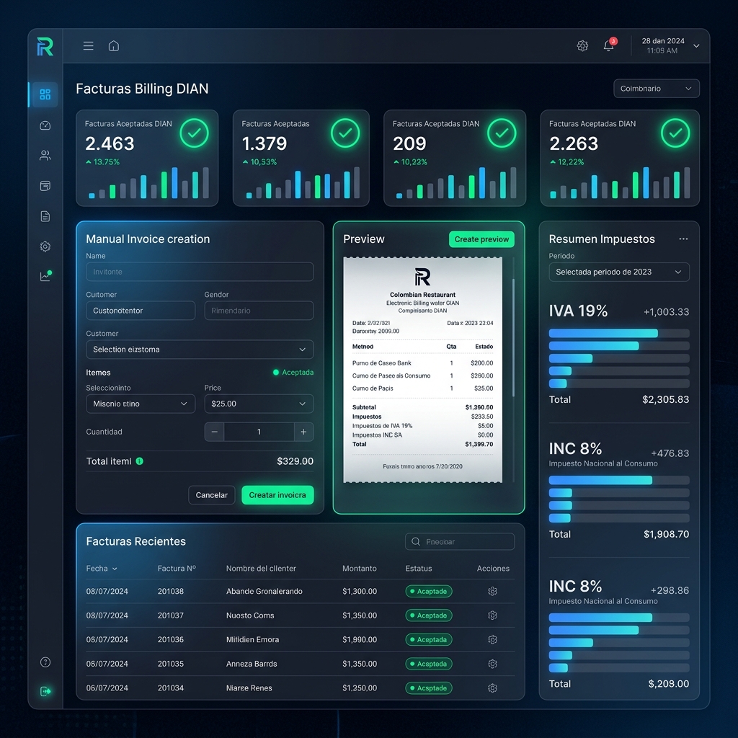Decrease Cuantidad with the minus button
This screenshot has width=738, height=738.
coord(215,432)
